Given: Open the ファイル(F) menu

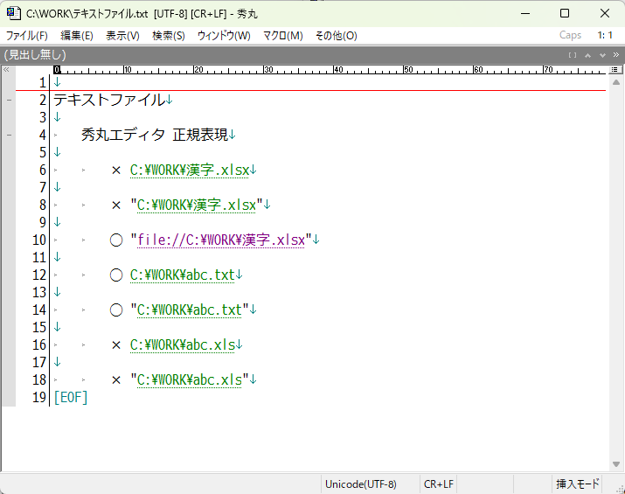Looking at the screenshot, I should click(x=27, y=36).
